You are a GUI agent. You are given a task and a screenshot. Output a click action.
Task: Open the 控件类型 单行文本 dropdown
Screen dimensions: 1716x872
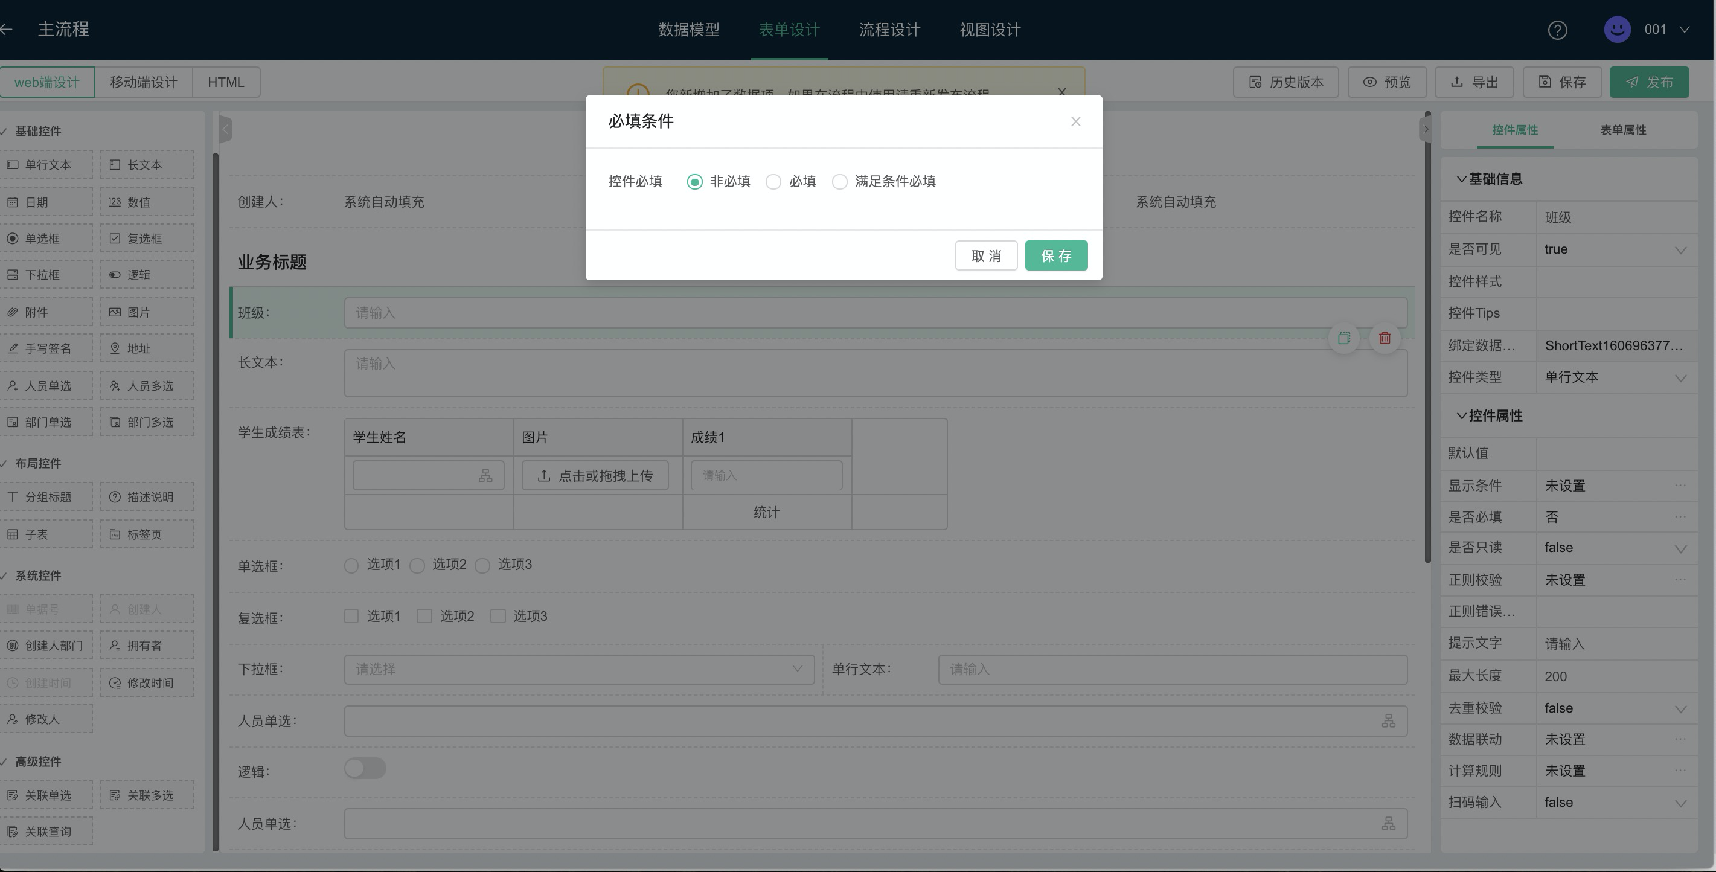tap(1617, 377)
